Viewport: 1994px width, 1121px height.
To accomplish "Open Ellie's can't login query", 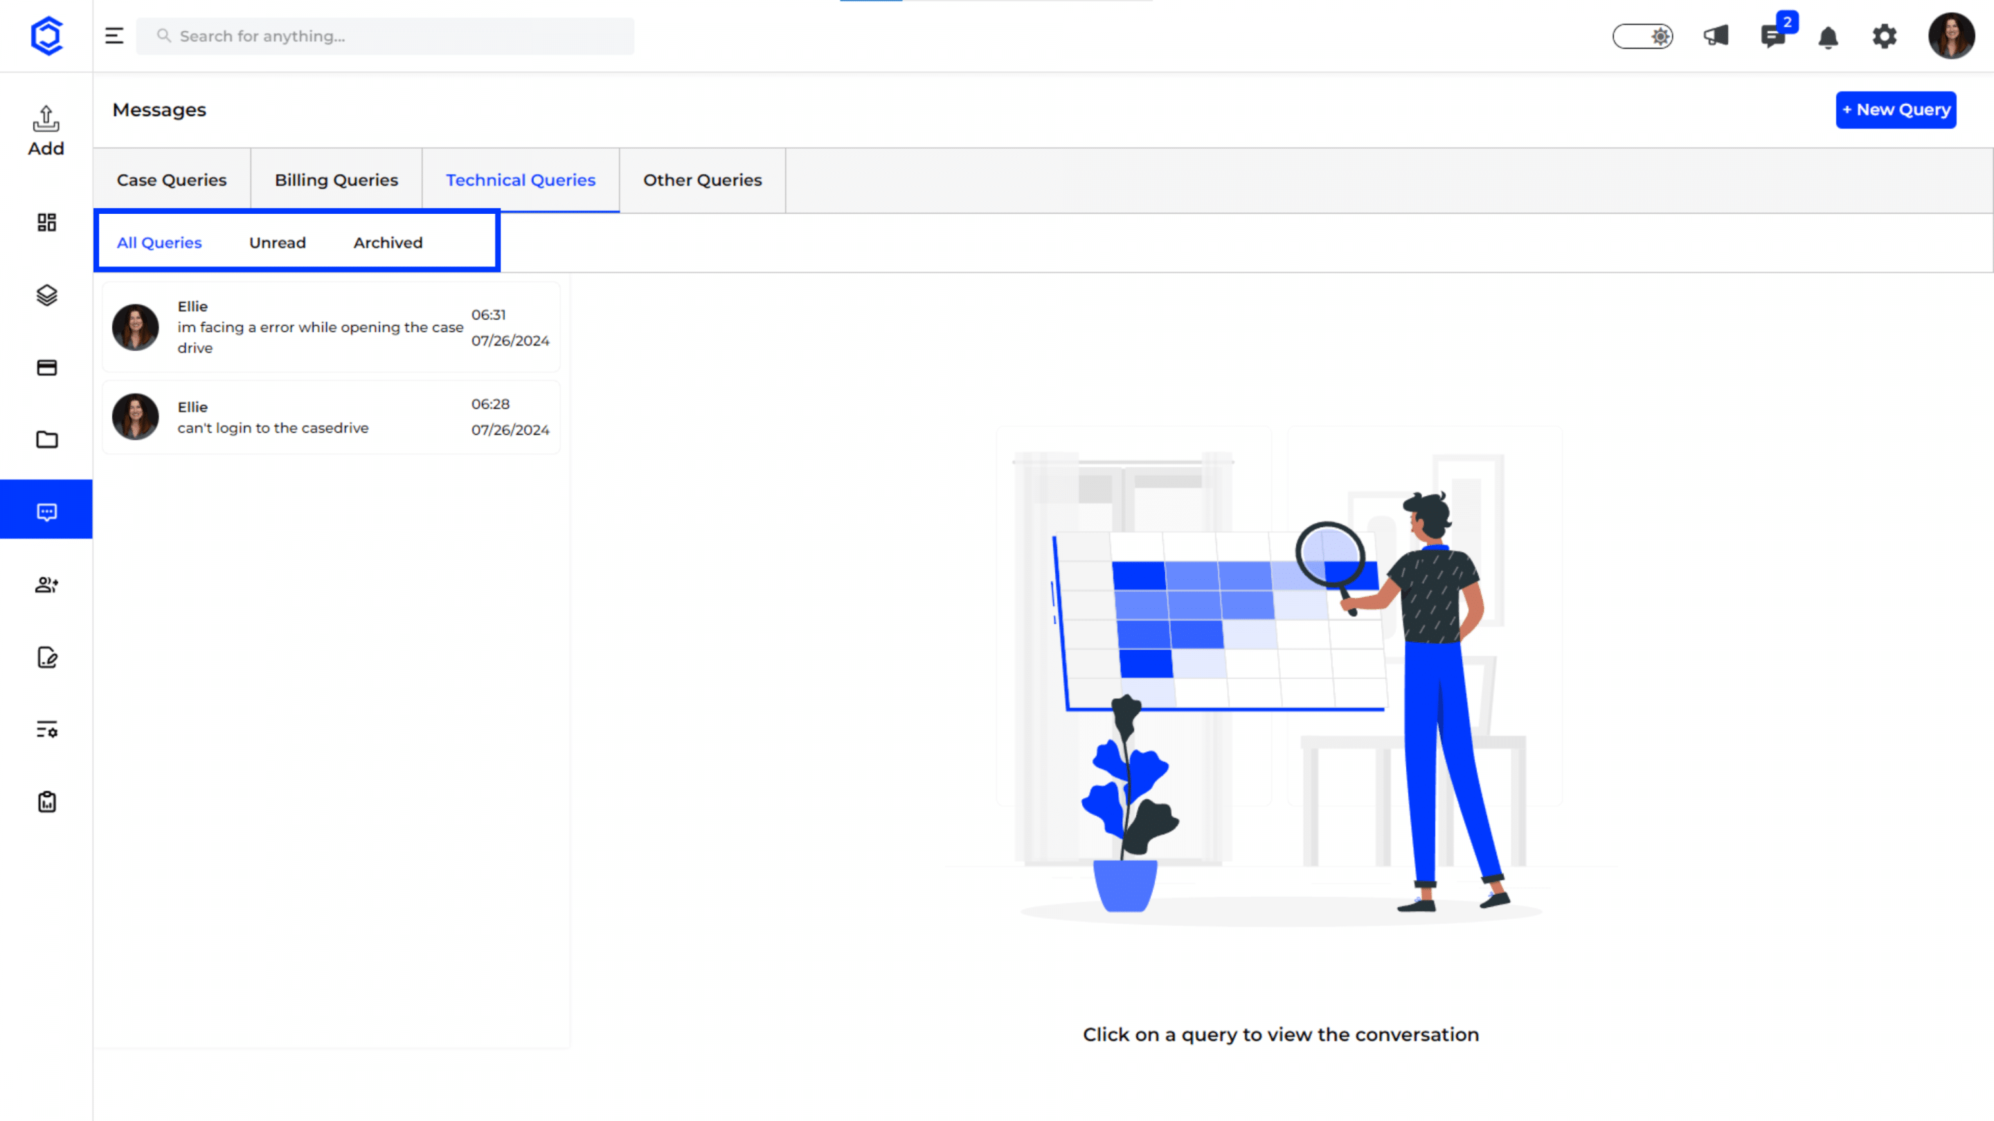I will point(332,417).
